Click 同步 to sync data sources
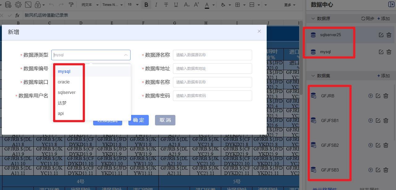 click(x=368, y=19)
